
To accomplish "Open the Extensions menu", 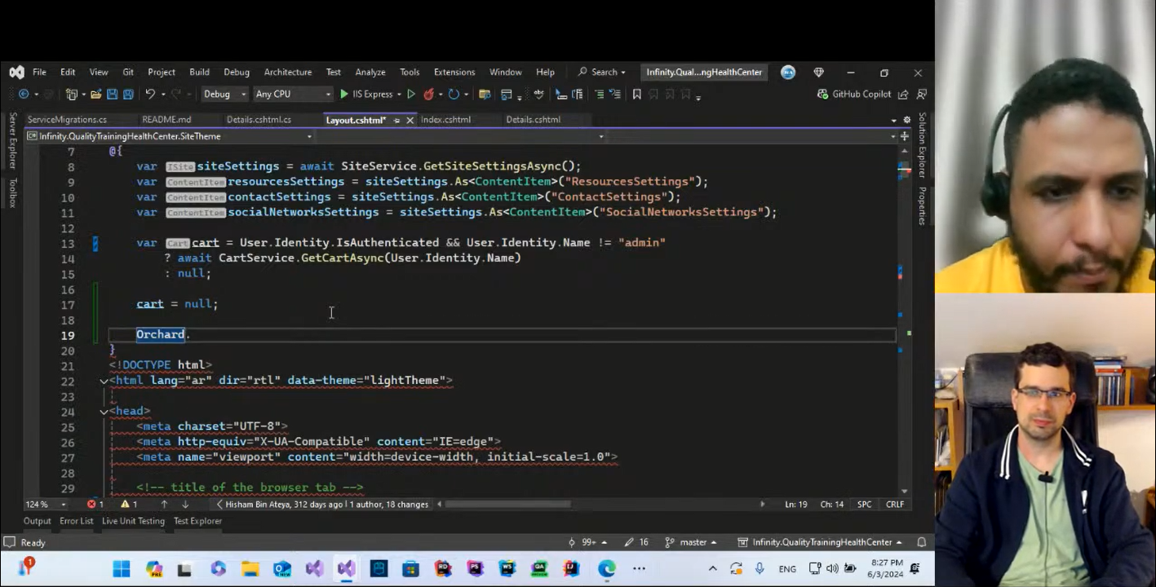I will (x=454, y=73).
